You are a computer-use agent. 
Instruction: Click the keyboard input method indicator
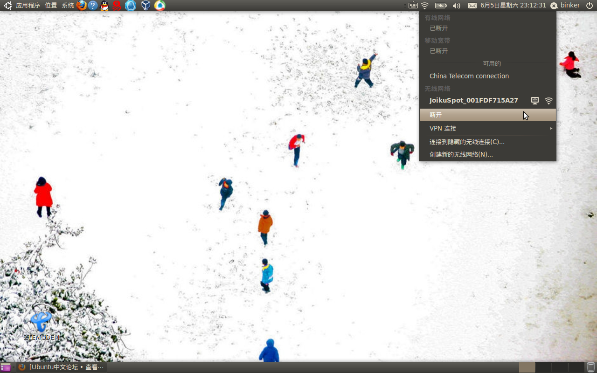click(413, 6)
